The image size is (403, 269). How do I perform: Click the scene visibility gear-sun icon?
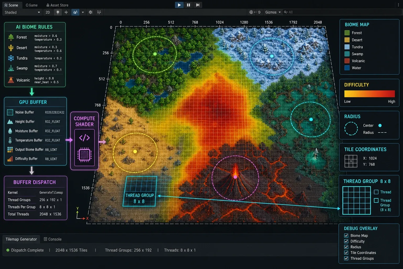tap(91, 12)
